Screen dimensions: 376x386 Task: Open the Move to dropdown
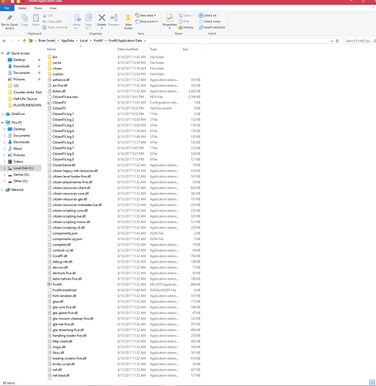point(77,22)
